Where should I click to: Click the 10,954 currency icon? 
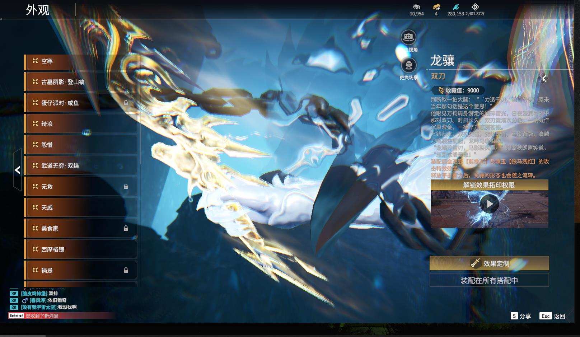pos(416,7)
